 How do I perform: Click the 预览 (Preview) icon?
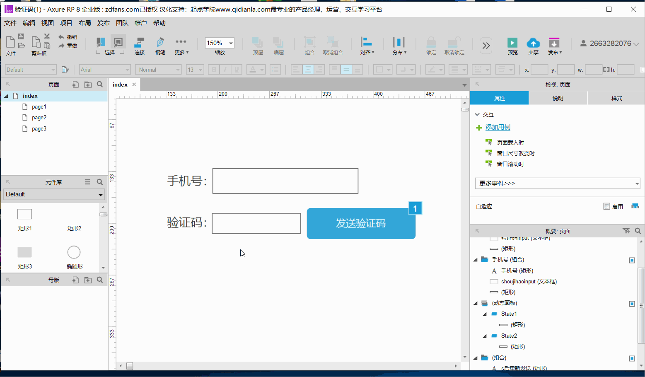tap(512, 43)
